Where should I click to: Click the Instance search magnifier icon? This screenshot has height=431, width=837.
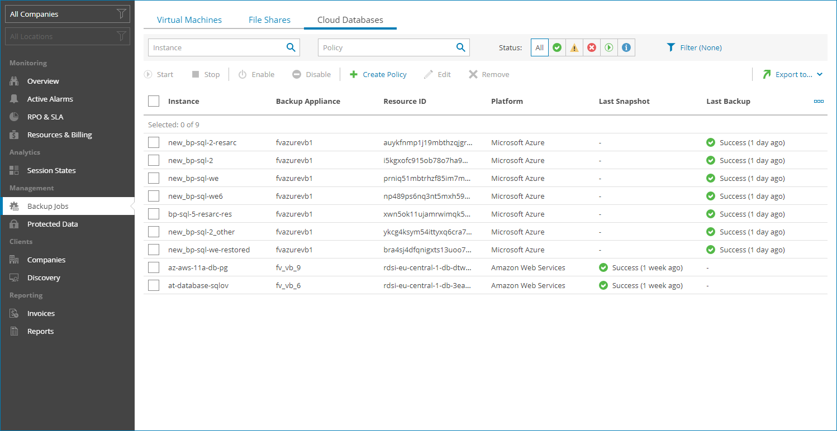291,47
